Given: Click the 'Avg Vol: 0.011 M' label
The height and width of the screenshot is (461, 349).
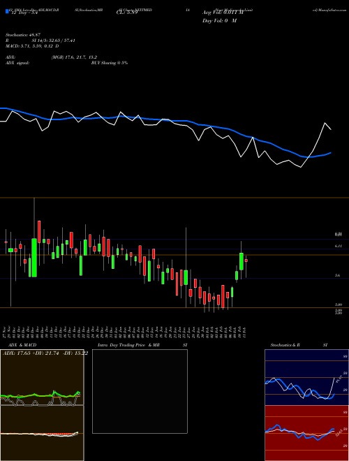Looking at the screenshot, I should coord(223,13).
